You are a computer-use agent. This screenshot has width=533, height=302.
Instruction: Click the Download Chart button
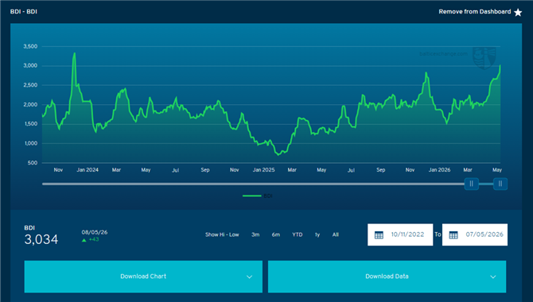(143, 277)
